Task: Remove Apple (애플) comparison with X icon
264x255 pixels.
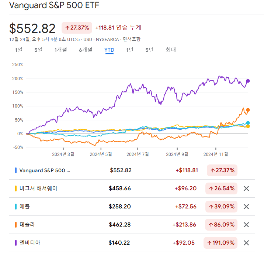Action: point(247,207)
